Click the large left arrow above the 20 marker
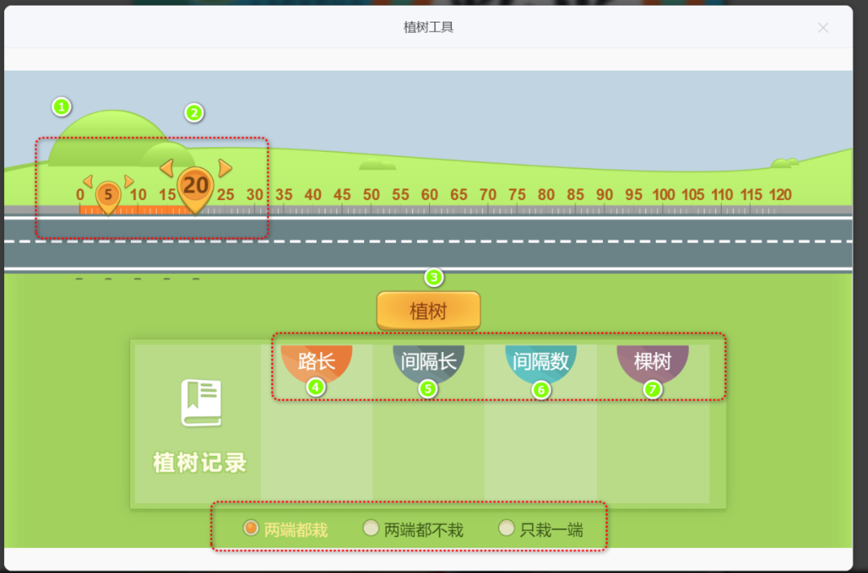Image resolution: width=868 pixels, height=573 pixels. coord(167,168)
